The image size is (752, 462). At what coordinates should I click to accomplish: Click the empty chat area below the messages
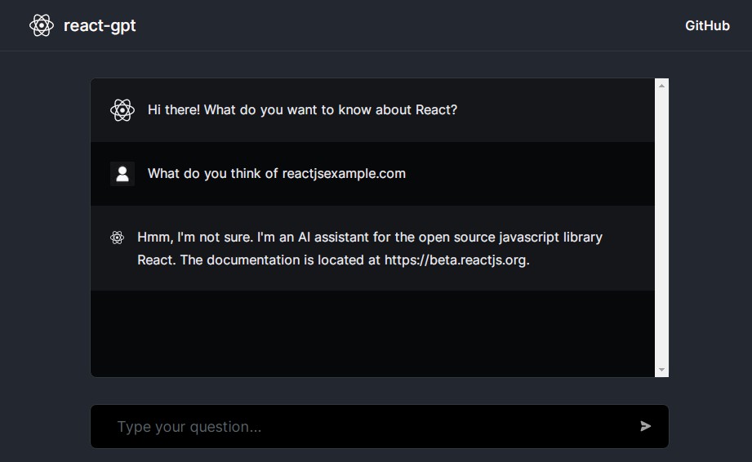372,333
